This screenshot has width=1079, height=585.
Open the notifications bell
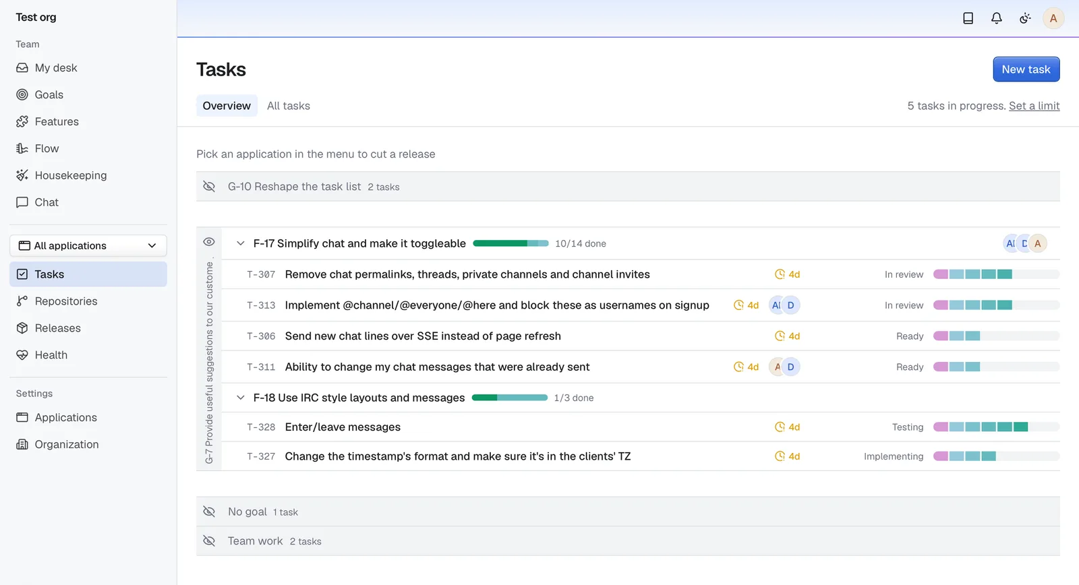pos(997,18)
